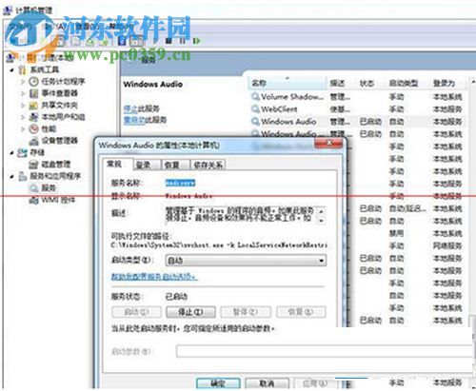Click the Windows Audio service row icon
This screenshot has width=476, height=391.
(x=255, y=122)
